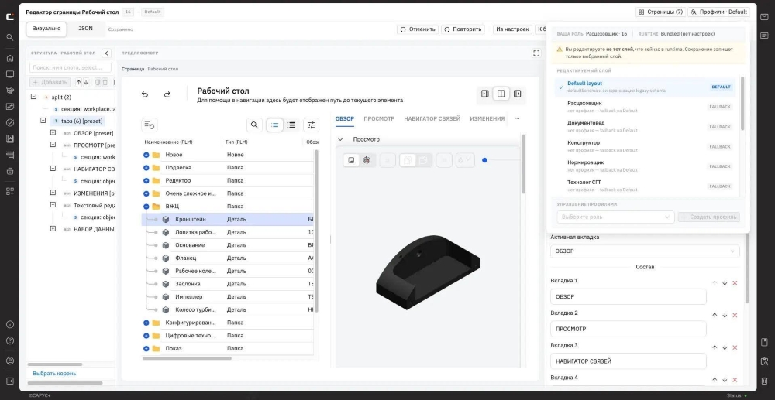Click the Выбрать корень link
Screen dimensions: 775x400
54,374
